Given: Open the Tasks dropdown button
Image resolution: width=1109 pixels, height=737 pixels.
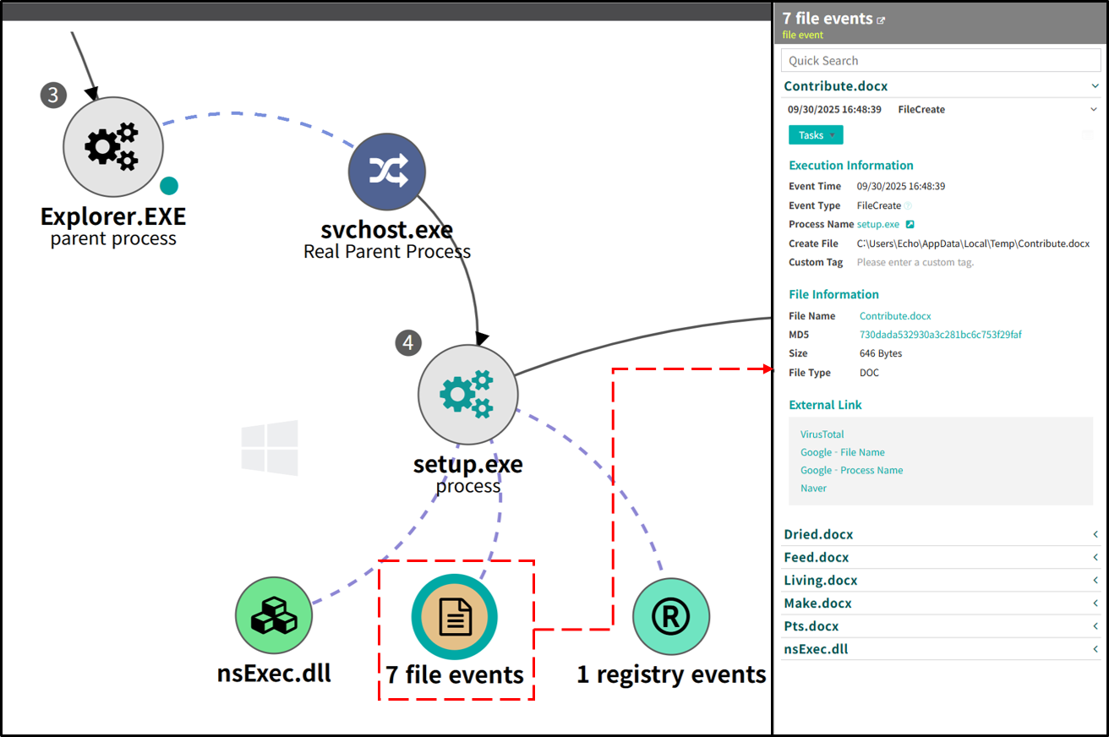Looking at the screenshot, I should 816,135.
